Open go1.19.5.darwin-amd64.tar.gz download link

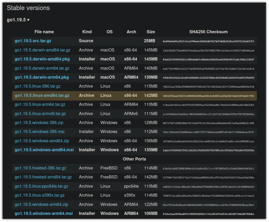click(x=42, y=50)
